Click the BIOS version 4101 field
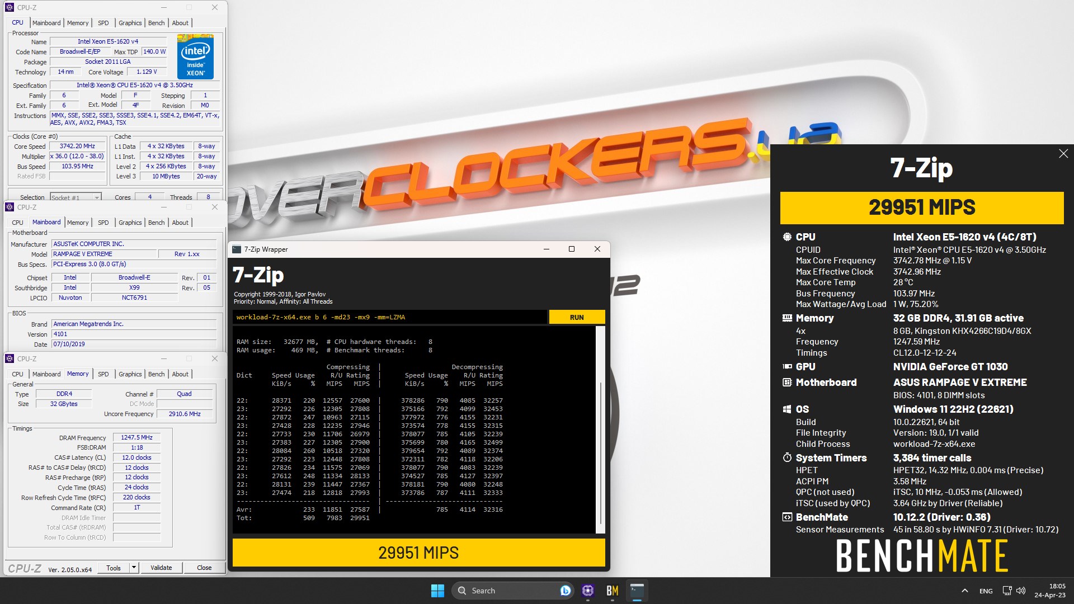The height and width of the screenshot is (604, 1074). [134, 334]
